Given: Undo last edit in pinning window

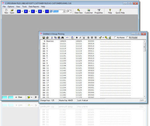Looking at the screenshot, I should pyautogui.click(x=67, y=38).
